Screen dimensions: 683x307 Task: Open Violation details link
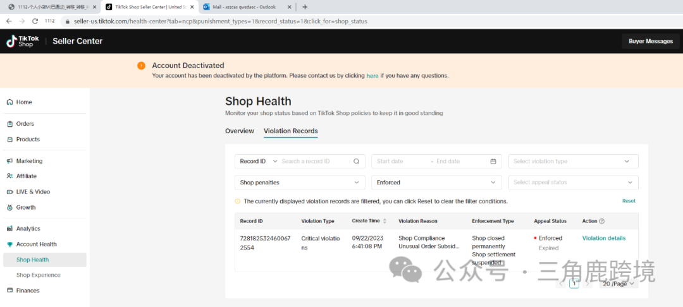pyautogui.click(x=604, y=238)
